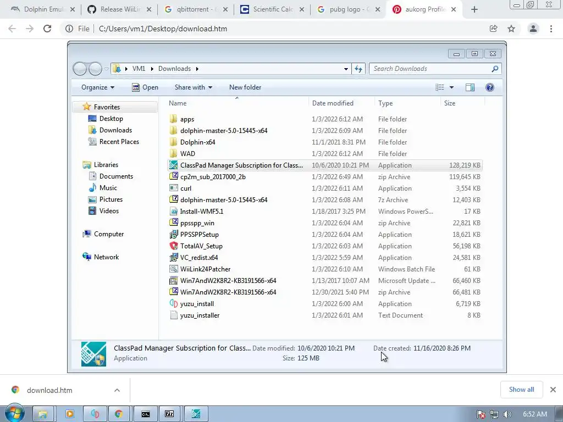Open the Chrome taskbar icon
The image size is (563, 422).
[x=119, y=414]
